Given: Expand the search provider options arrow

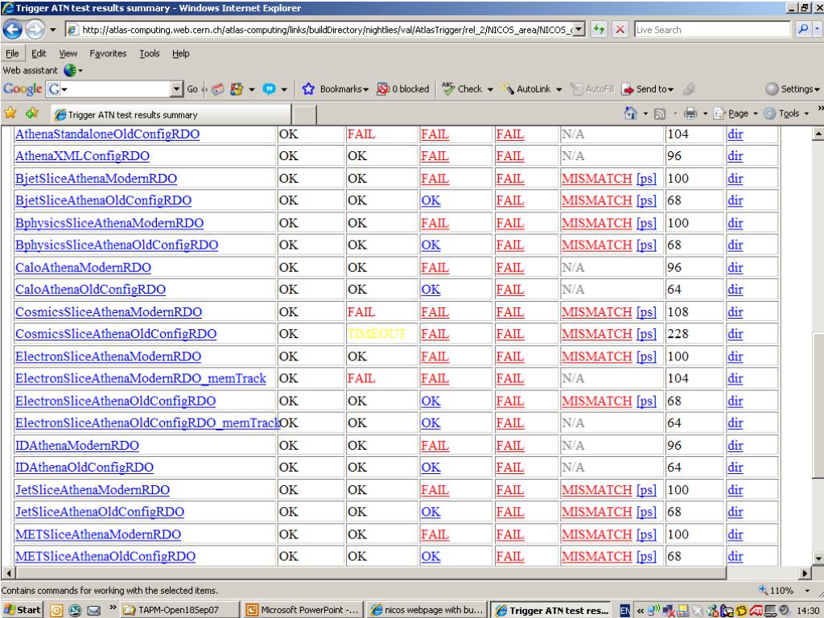Looking at the screenshot, I should (817, 30).
